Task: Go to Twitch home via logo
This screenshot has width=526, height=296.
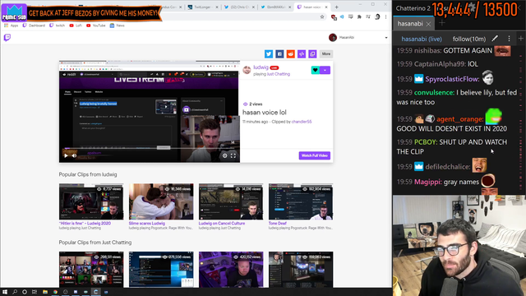Action: coord(7,38)
